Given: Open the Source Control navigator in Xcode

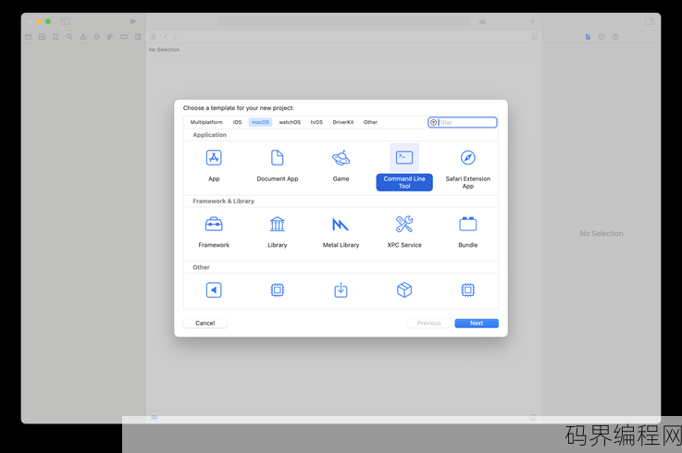Looking at the screenshot, I should coord(42,37).
